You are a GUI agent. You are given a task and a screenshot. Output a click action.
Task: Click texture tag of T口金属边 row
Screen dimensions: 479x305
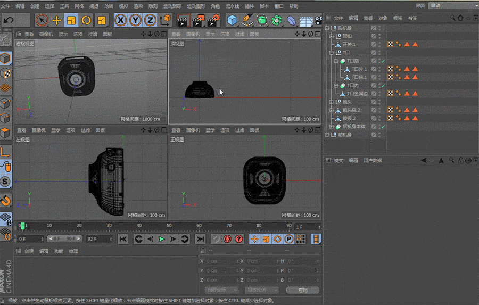tap(391, 94)
